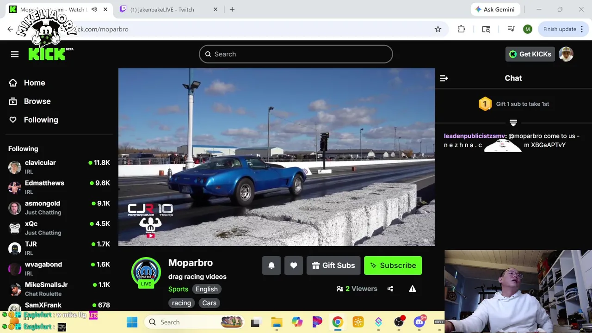This screenshot has width=592, height=333.
Task: Close the jakenbakeLIVE Twitch tab
Action: (215, 9)
